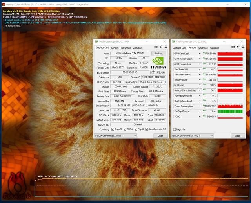This screenshot has height=203, width=251.
Task: Click FurMark temperature graph label GPU 1: 67°C
Action: [x=58, y=176]
